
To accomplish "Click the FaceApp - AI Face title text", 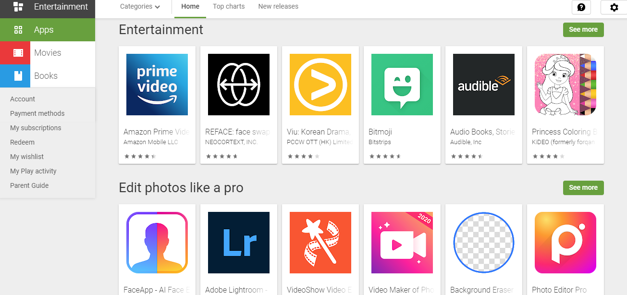I will pos(157,290).
